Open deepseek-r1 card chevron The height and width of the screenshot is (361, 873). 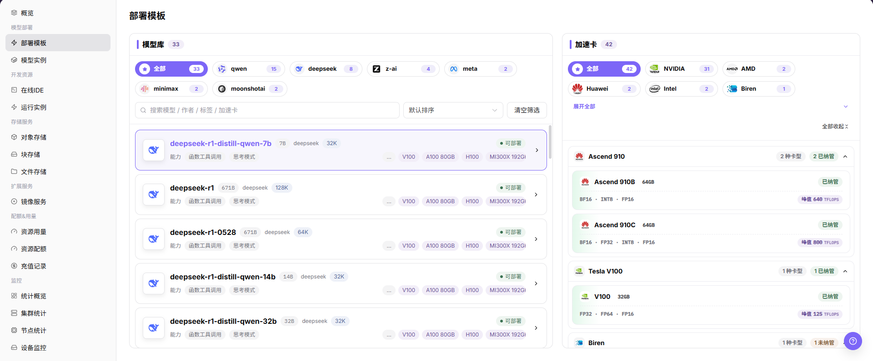(537, 195)
